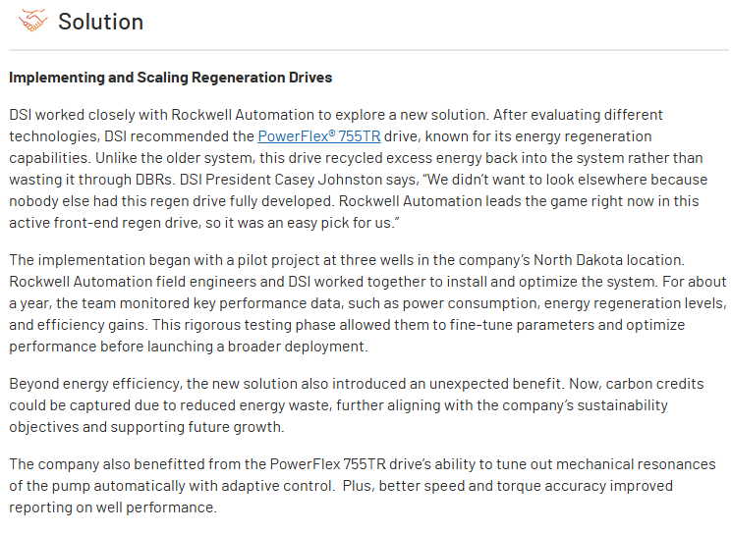The height and width of the screenshot is (534, 731).
Task: Click the paragraph starting 'The company also benefitted'
Action: click(363, 486)
